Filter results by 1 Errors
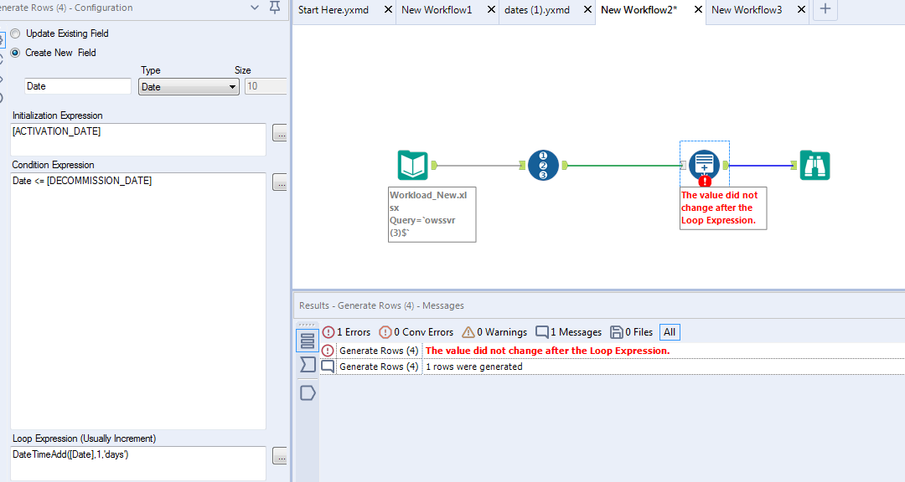Image resolution: width=905 pixels, height=482 pixels. coord(346,332)
